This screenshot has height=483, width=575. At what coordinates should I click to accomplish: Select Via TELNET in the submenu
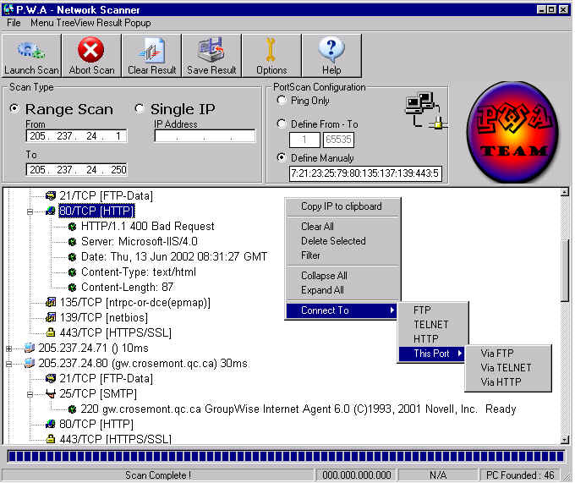point(506,367)
